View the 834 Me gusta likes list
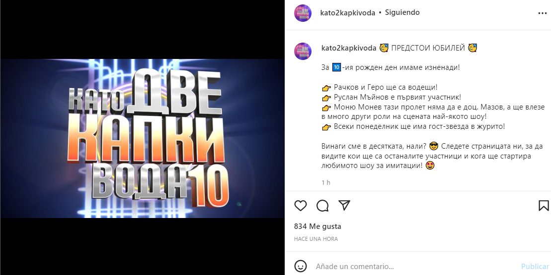Viewport: 551px width, 275px height. point(317,226)
